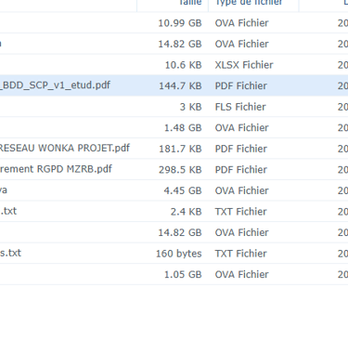The height and width of the screenshot is (340, 348).
Task: Click PDF Fichier in the 181.7 KB row
Action: click(x=241, y=149)
